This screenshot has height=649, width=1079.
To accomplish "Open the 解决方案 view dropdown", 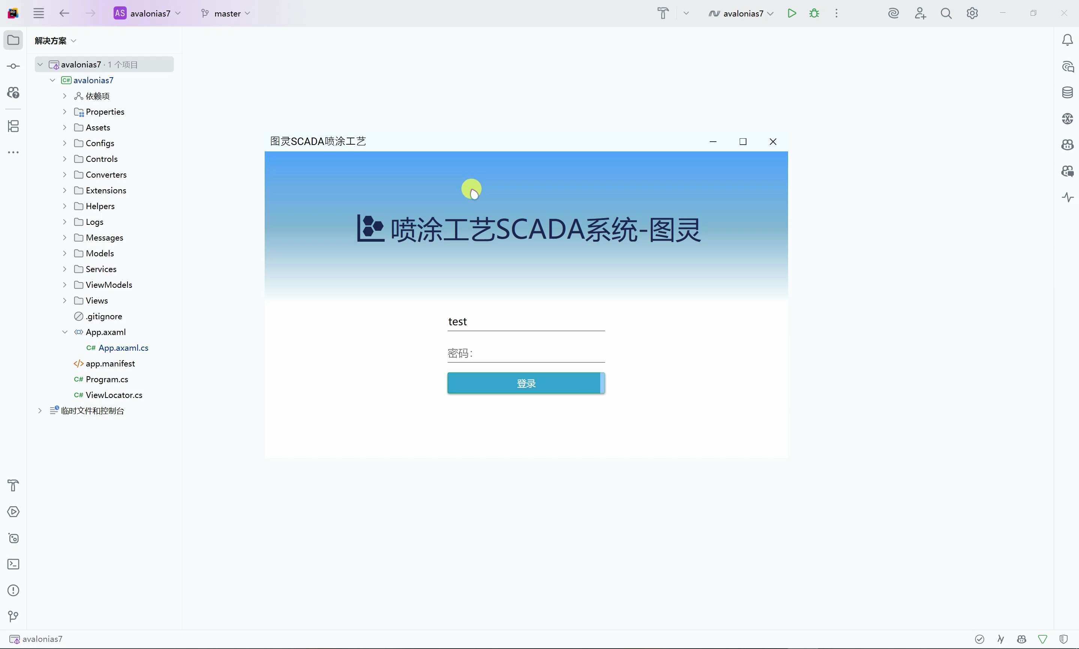I will pos(55,41).
